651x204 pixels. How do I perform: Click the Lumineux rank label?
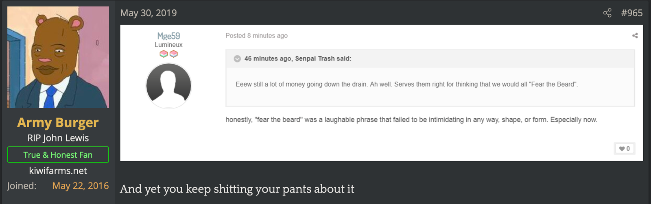coord(168,45)
